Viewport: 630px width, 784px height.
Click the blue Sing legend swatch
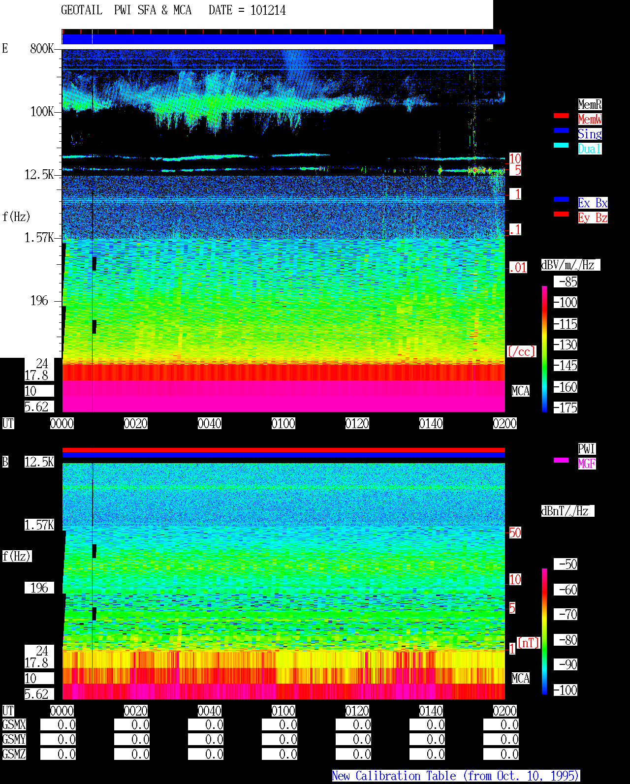coord(561,130)
